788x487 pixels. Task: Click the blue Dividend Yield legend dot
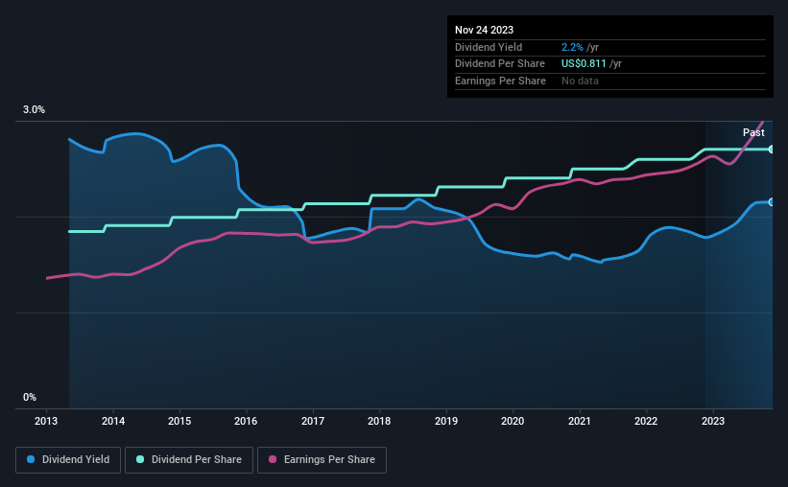(x=31, y=459)
